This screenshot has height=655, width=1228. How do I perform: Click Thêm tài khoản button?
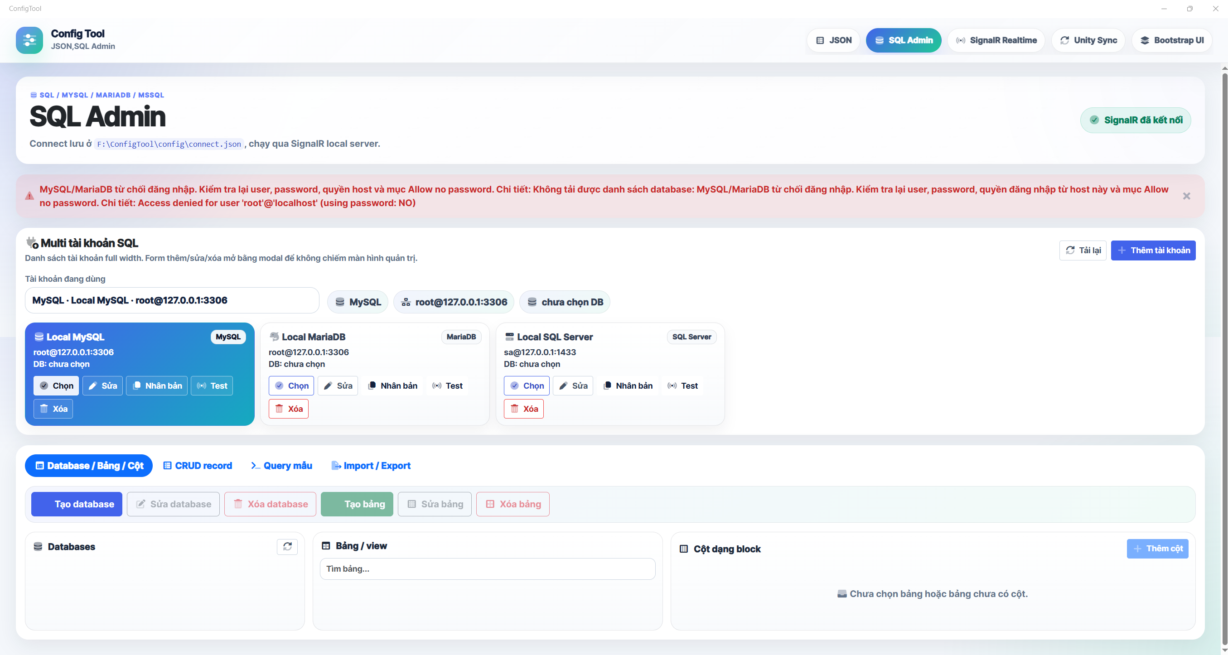[x=1153, y=250]
